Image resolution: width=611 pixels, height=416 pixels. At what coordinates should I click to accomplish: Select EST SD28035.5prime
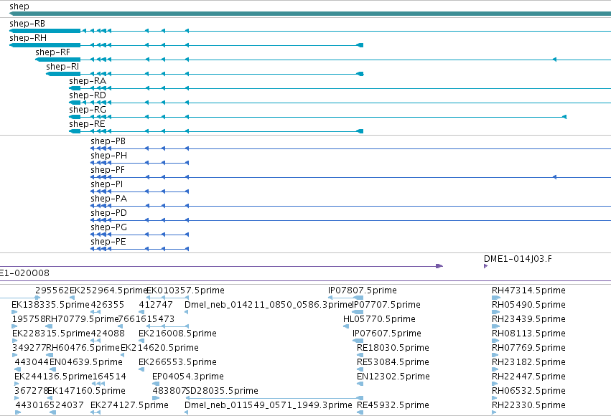223,392
